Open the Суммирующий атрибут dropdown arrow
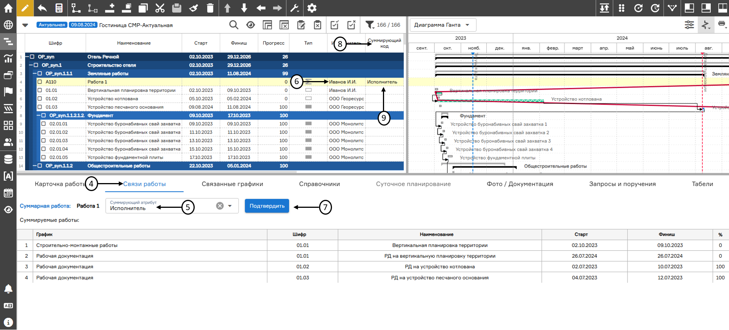This screenshot has width=729, height=330. tap(230, 206)
